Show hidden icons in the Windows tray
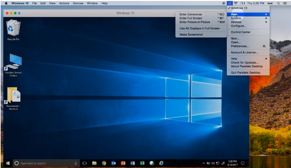This screenshot has width=291, height=168. [204, 164]
